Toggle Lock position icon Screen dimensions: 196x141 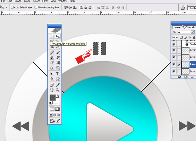pyautogui.click(x=190, y=37)
